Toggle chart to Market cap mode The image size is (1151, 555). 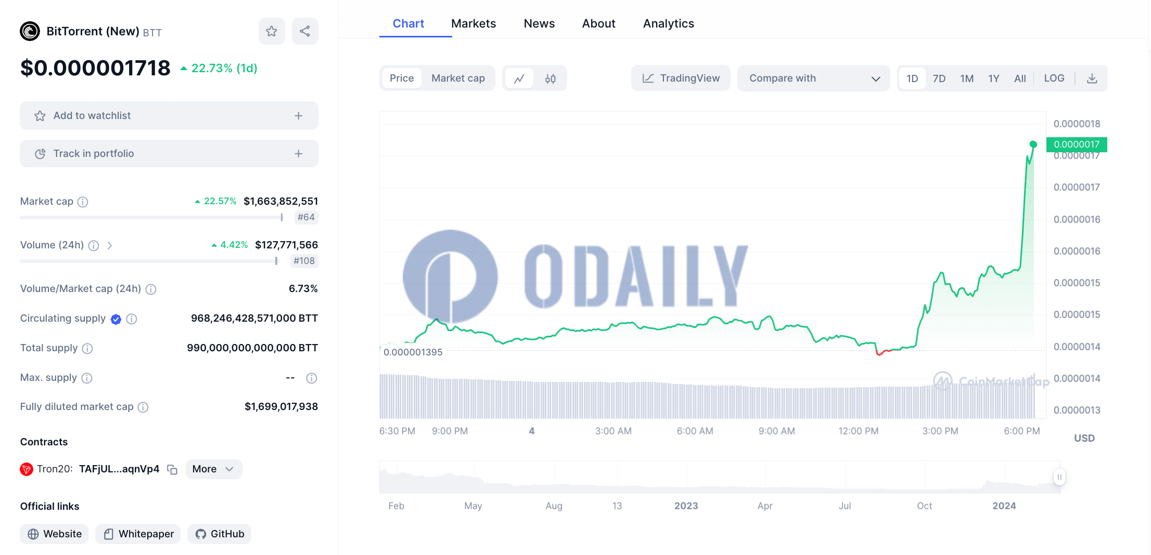tap(458, 78)
